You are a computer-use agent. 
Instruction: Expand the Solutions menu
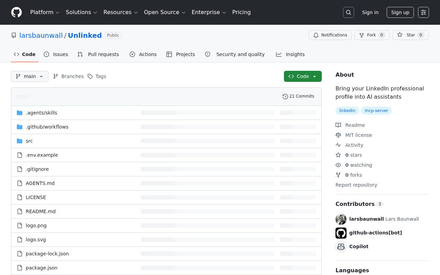[81, 12]
